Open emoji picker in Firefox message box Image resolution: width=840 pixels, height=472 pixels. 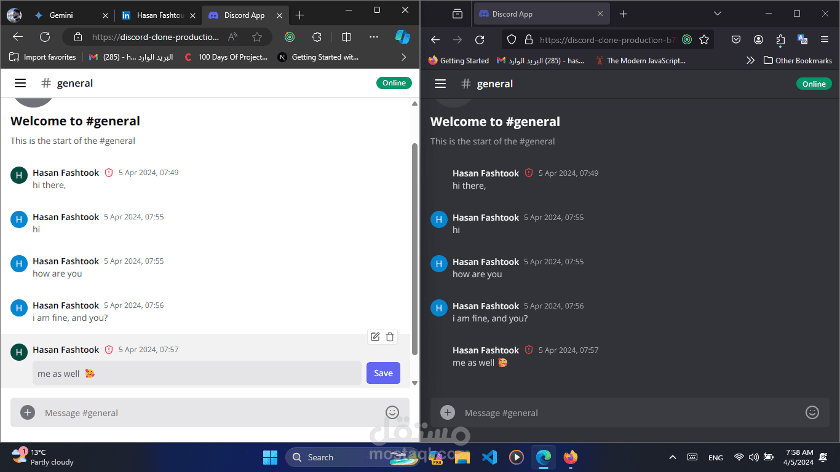[812, 412]
